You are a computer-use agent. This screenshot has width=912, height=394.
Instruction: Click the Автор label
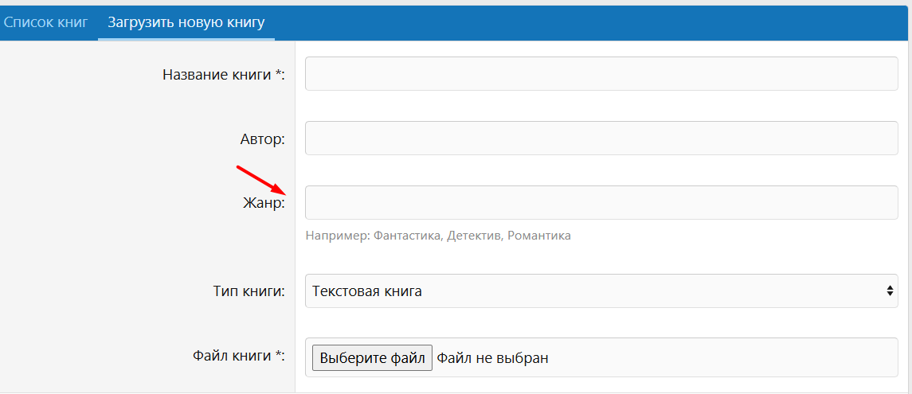pos(262,139)
